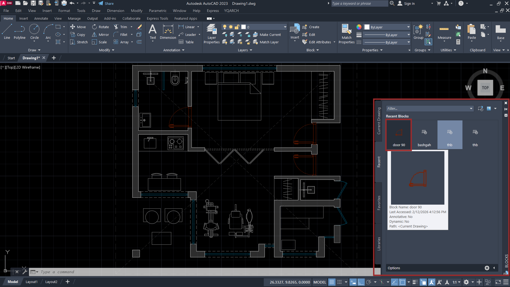The image size is (510, 287).
Task: Open annotation scale 1:1 dropdown
Action: pyautogui.click(x=457, y=282)
